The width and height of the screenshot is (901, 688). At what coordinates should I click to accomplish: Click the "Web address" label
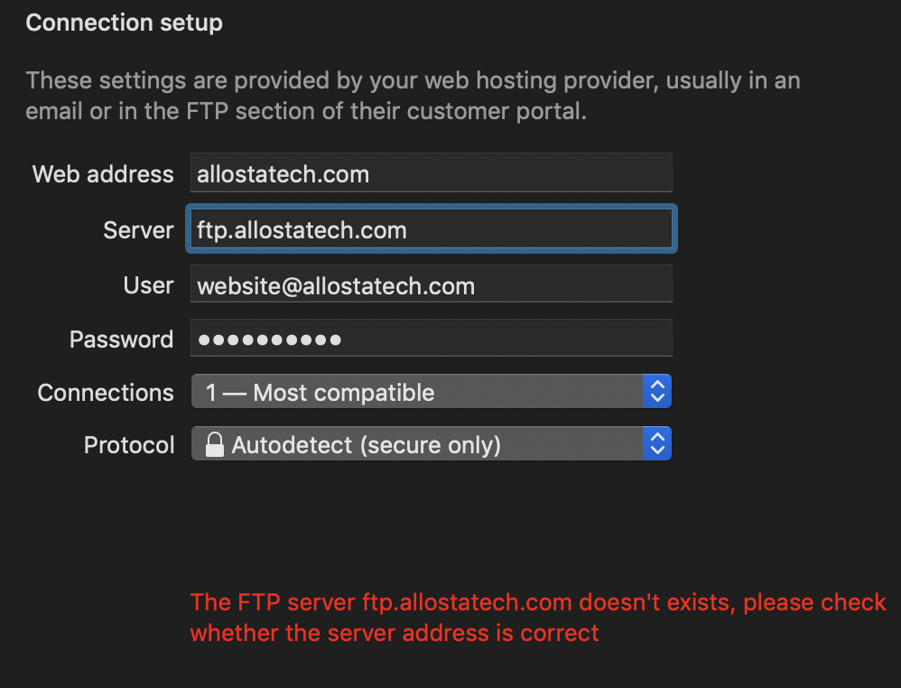tap(103, 173)
